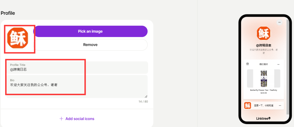Click the Pick an image button
294x127 pixels.
(90, 31)
